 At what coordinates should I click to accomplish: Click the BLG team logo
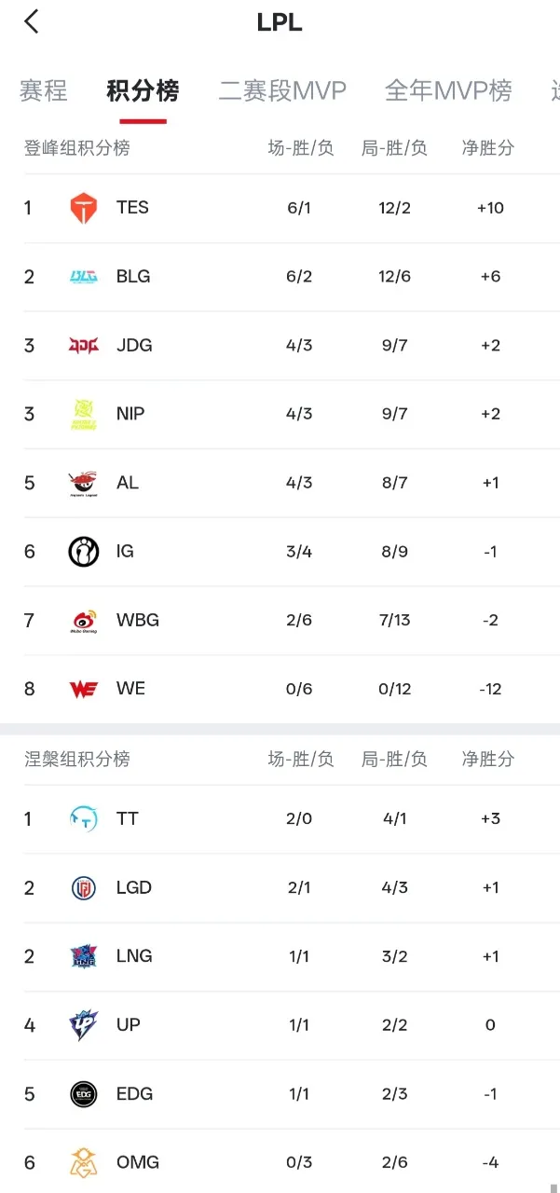tap(83, 277)
